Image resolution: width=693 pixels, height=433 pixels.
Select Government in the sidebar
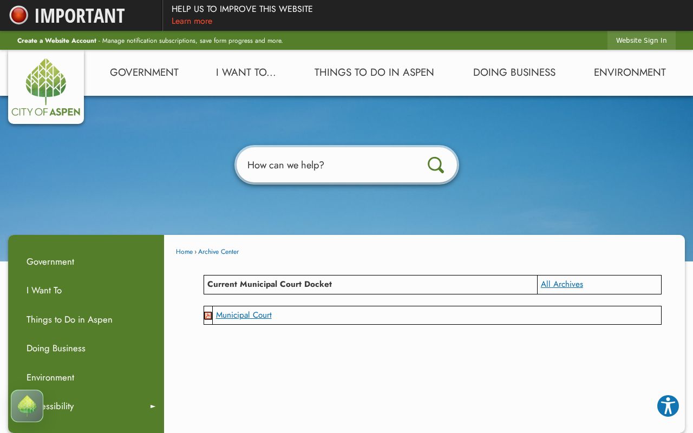(50, 262)
